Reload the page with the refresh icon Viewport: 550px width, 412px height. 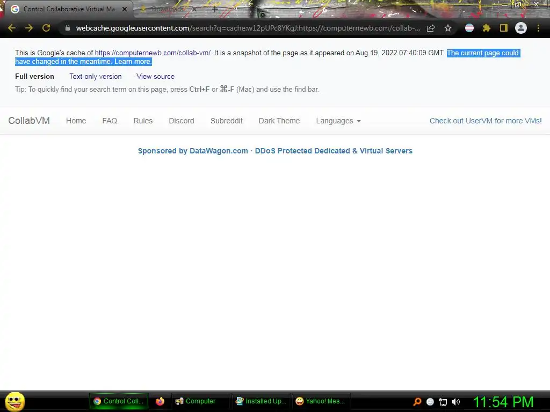coord(46,28)
